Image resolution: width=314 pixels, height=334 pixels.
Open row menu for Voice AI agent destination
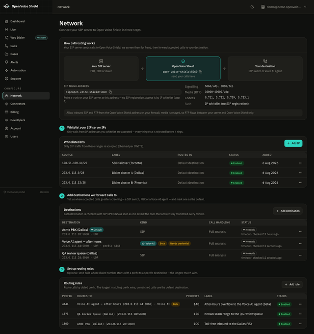pyautogui.click(x=301, y=244)
